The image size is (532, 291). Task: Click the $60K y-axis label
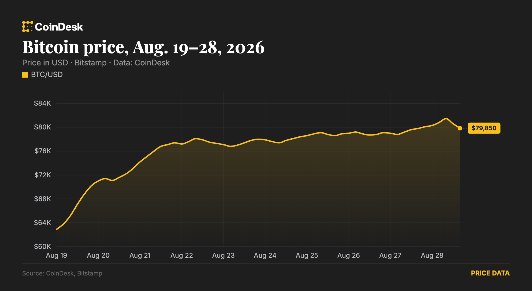[x=42, y=247]
